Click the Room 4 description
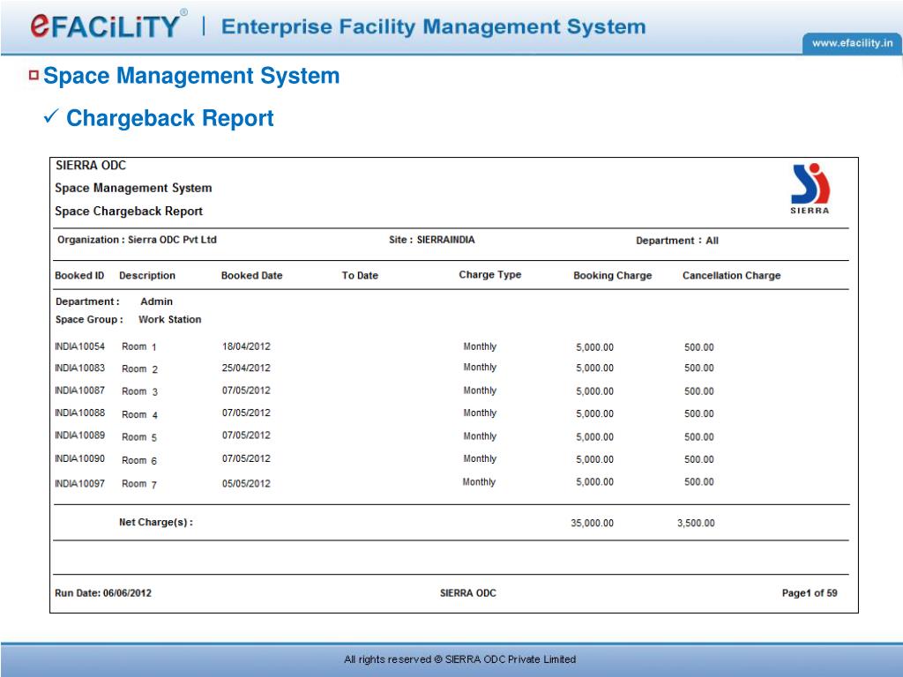Viewport: 903px width, 677px height. [139, 414]
